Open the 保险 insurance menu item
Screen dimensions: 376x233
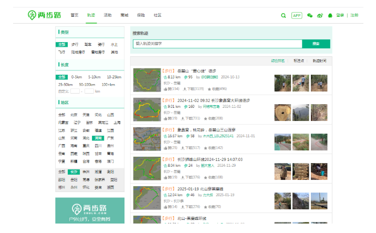[141, 15]
